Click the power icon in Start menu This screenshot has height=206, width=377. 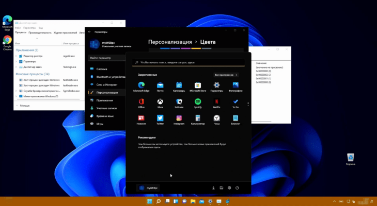pos(237,188)
